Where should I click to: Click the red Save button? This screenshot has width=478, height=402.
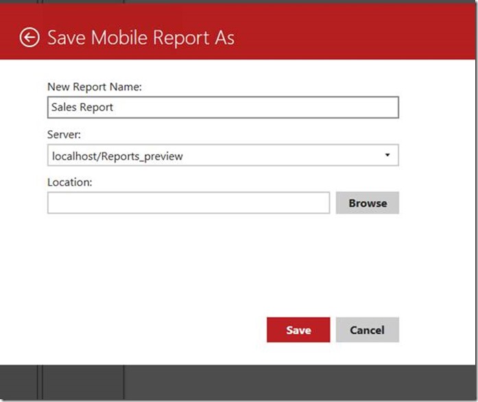(x=298, y=329)
